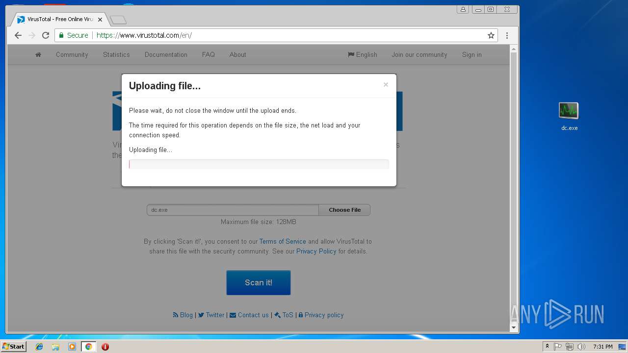This screenshot has width=628, height=353.
Task: Open Windows Explorer folder in taskbar
Action: pyautogui.click(x=55, y=347)
